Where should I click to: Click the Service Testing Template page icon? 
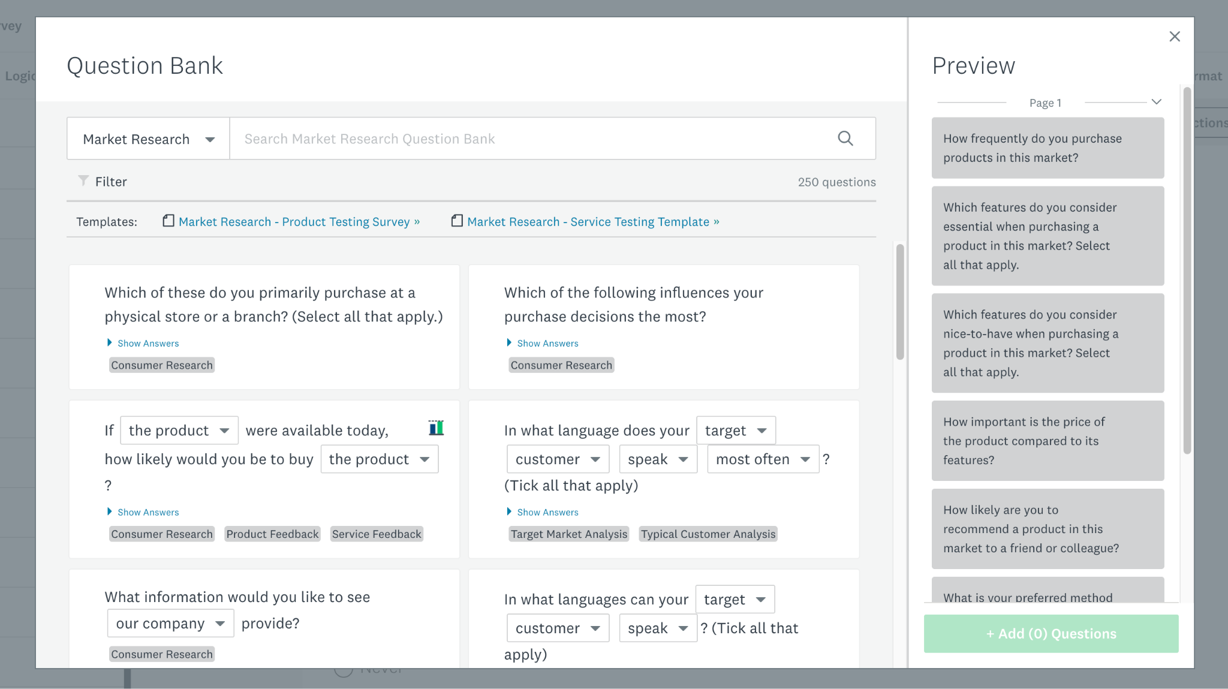tap(457, 221)
